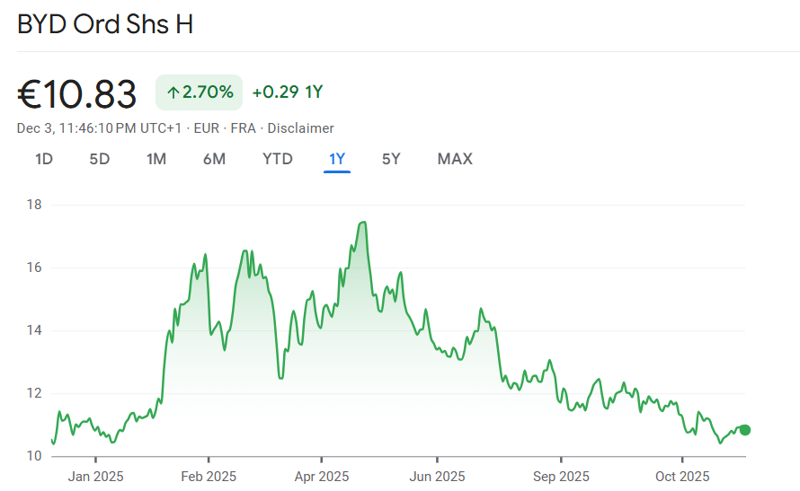Click the active 1Y tab
Viewport: 800px width, 491px height.
point(337,159)
